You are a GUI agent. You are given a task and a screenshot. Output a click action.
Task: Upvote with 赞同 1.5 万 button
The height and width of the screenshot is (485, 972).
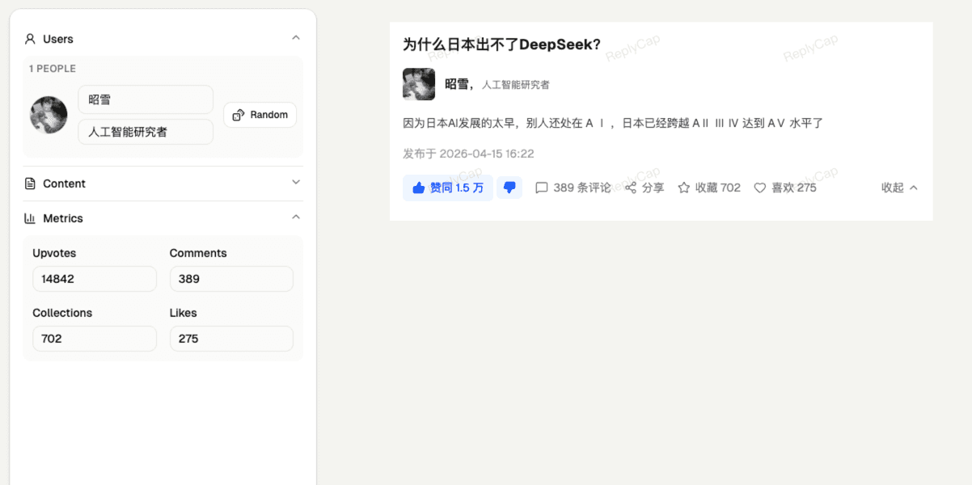[448, 188]
